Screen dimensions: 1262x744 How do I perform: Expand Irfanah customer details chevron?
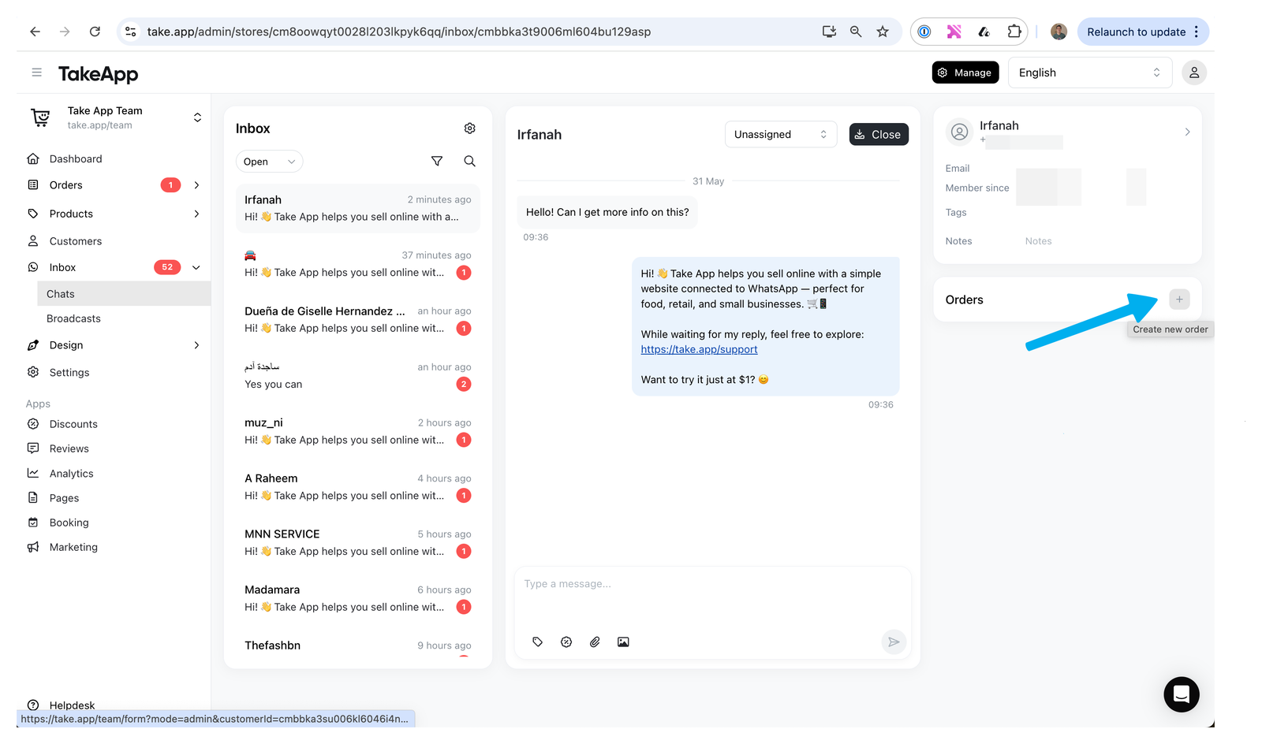tap(1187, 132)
